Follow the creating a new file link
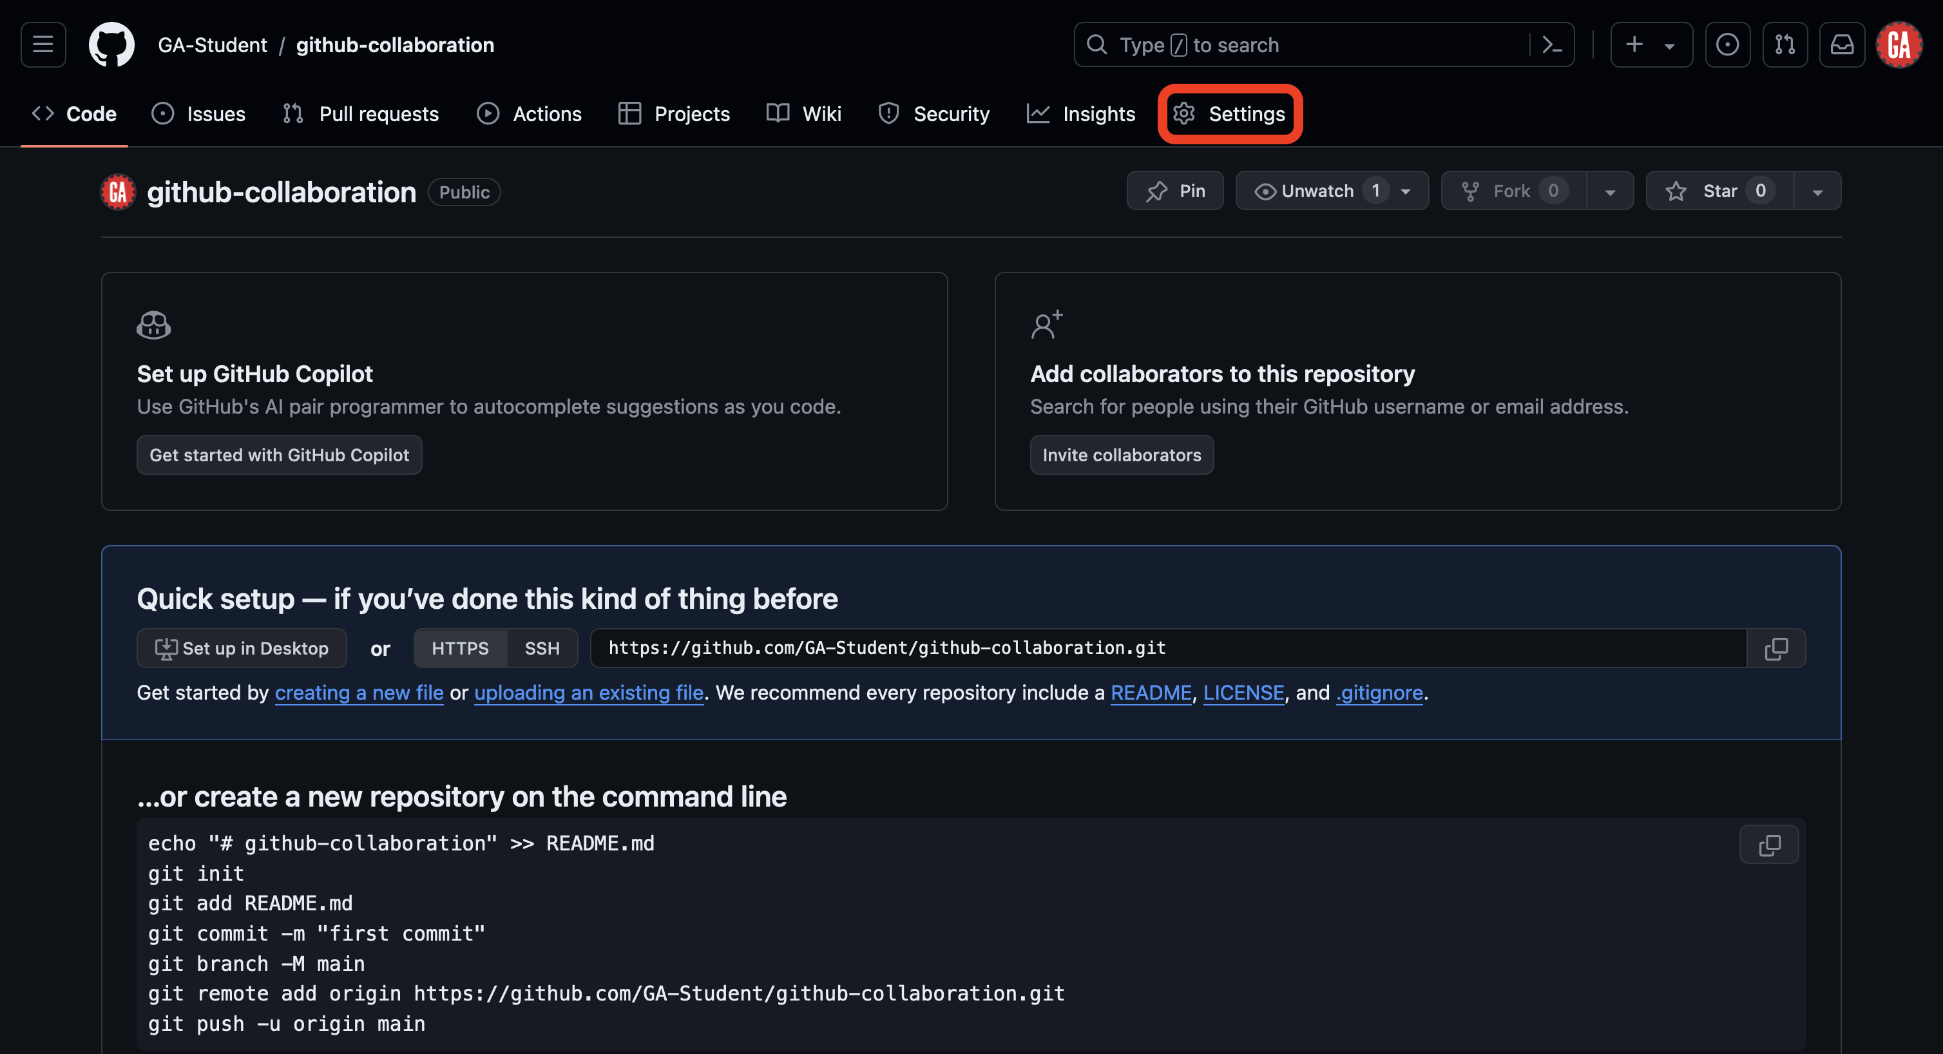 (359, 692)
